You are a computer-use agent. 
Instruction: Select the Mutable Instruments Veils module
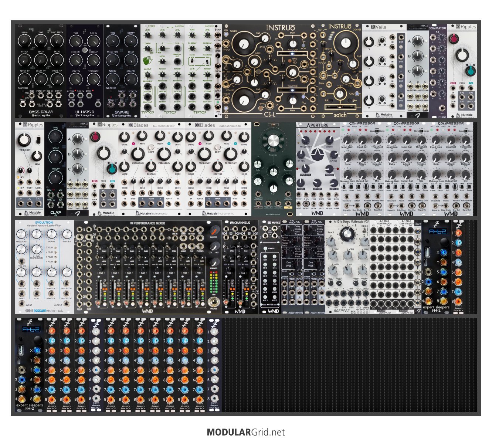pyautogui.click(x=384, y=71)
